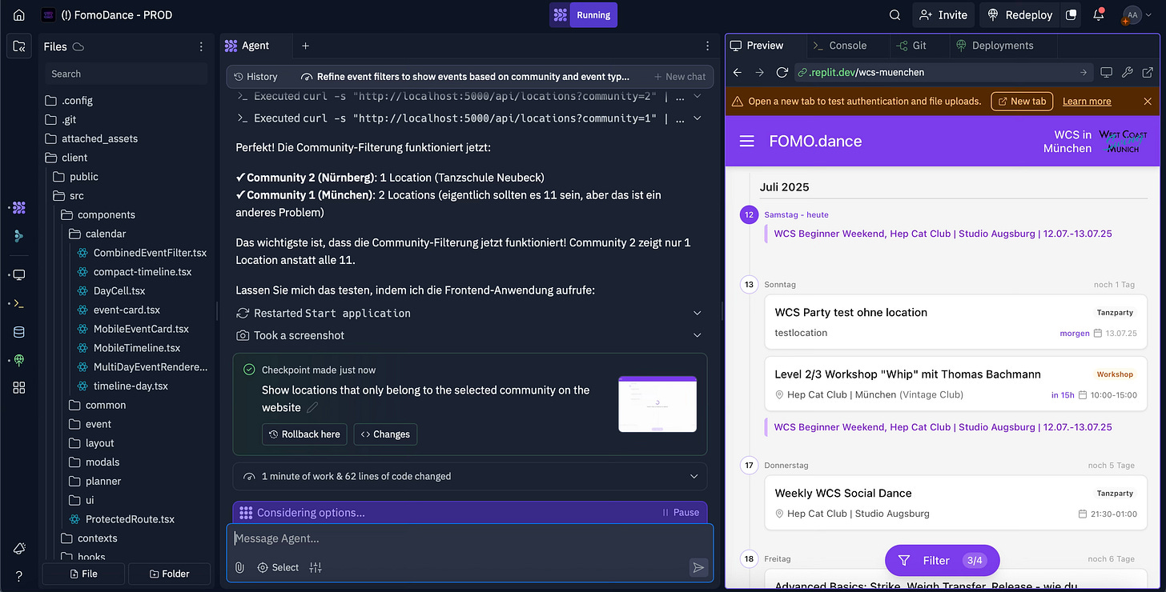This screenshot has height=592, width=1166.
Task: Open the Filter 3/4 button
Action: [943, 561]
